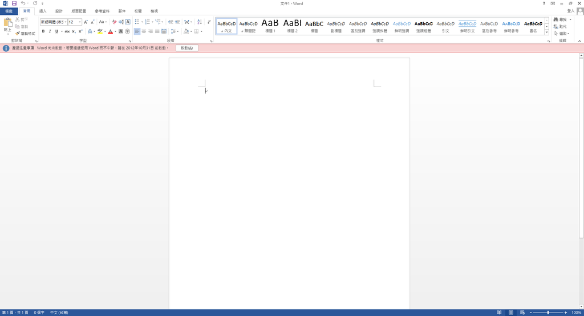584x316 pixels.
Task: Click the enclosed character circle icon
Action: (127, 31)
